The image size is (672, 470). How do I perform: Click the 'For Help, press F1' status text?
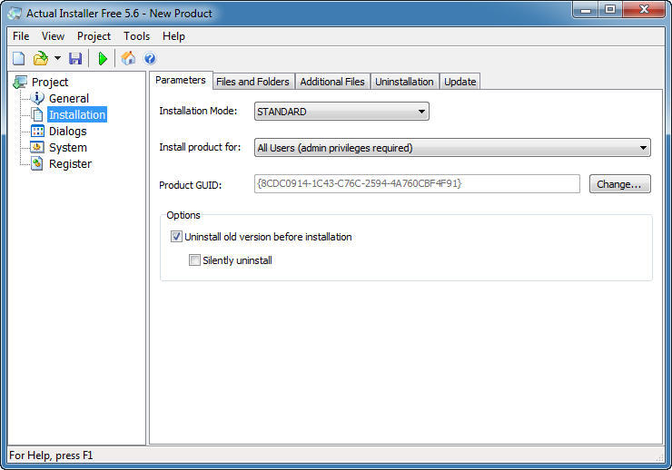[51, 455]
